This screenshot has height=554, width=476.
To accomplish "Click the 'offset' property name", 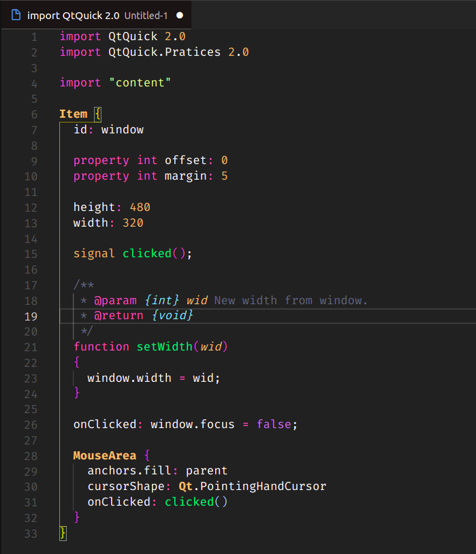I will tap(186, 161).
